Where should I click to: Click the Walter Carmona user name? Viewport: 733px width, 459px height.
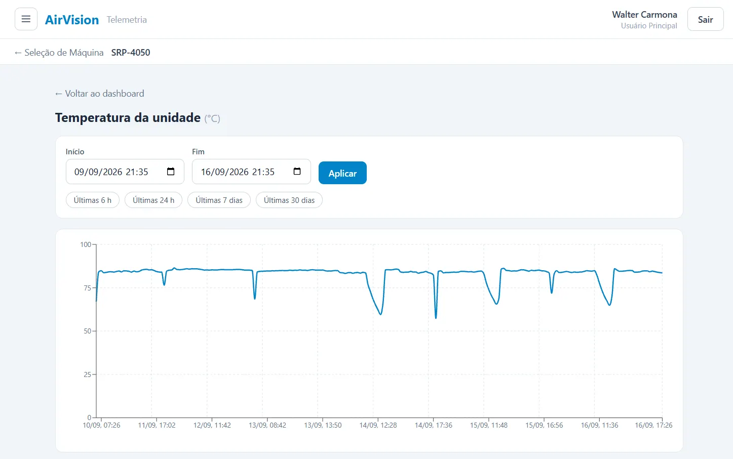tap(644, 15)
